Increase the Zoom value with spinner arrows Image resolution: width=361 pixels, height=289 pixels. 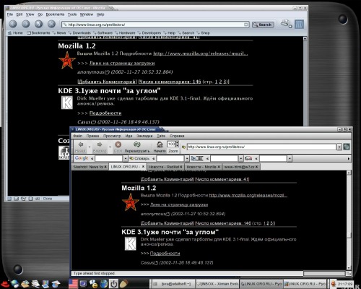(x=178, y=143)
